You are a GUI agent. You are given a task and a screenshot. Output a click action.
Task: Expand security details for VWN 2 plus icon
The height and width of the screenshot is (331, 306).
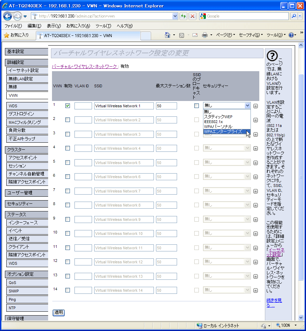[255, 120]
